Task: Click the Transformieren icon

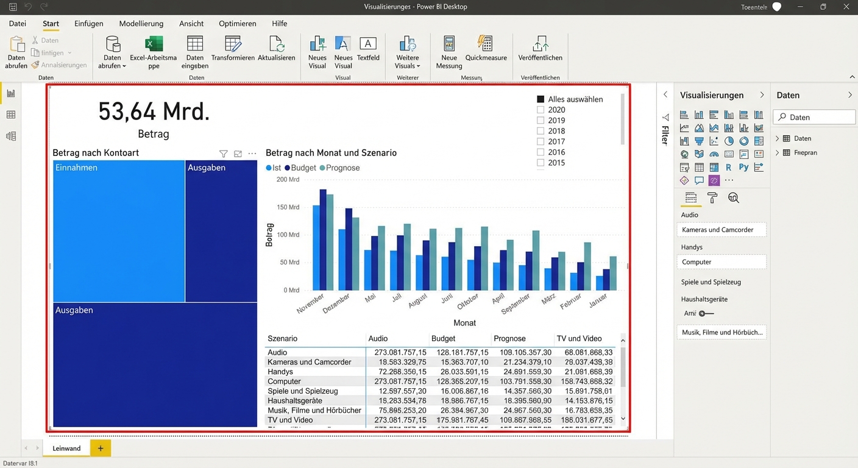Action: (x=233, y=44)
